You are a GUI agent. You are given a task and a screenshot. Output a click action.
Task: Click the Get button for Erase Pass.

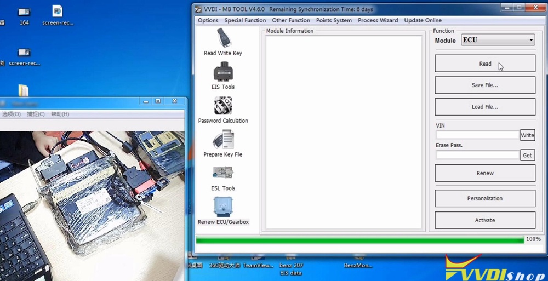coord(527,155)
